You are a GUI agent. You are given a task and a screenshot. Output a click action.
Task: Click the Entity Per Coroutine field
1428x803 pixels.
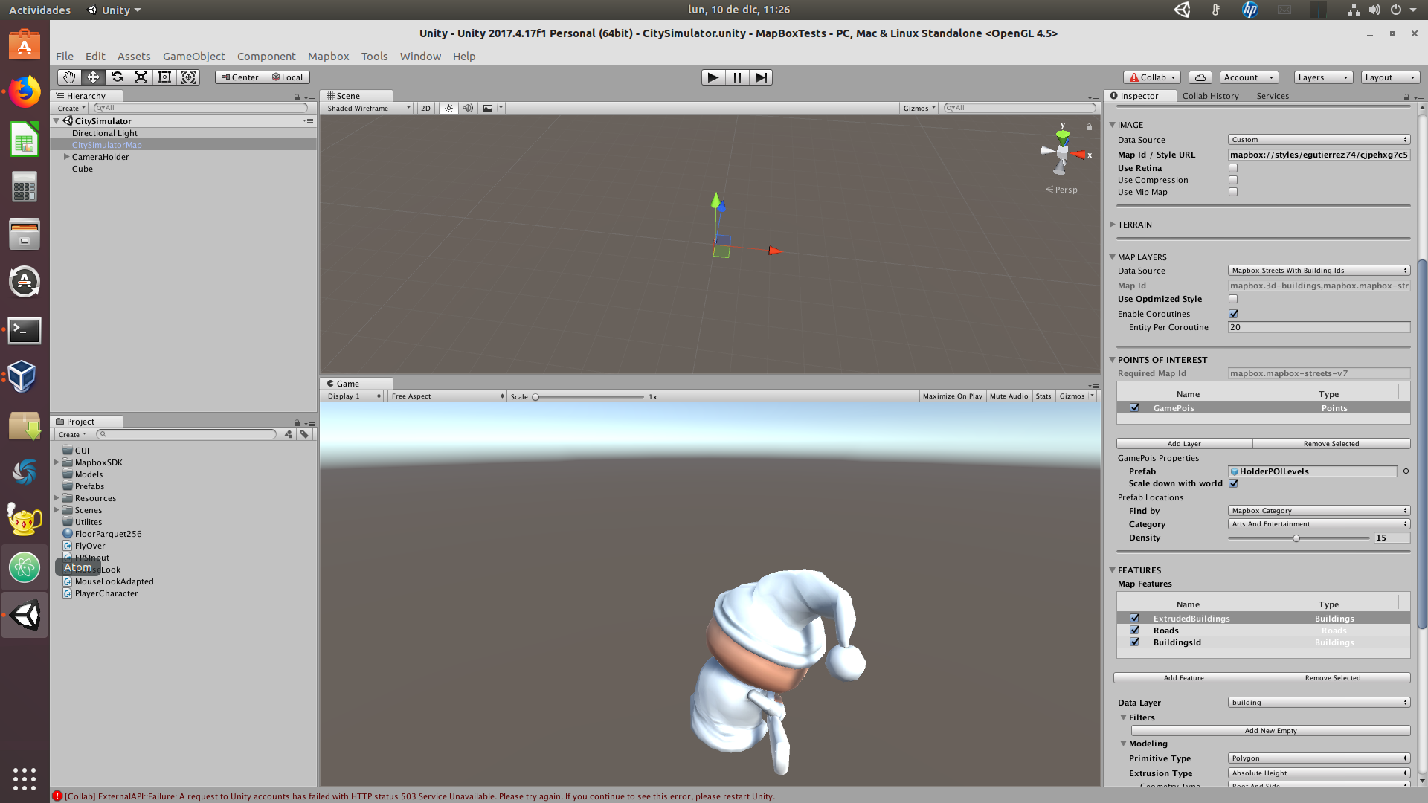[1319, 327]
